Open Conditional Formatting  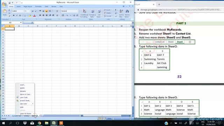tap(84, 13)
